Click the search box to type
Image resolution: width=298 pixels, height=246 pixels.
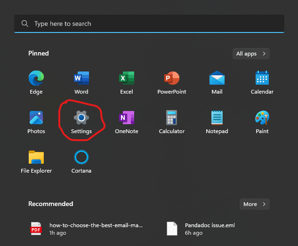tap(149, 24)
